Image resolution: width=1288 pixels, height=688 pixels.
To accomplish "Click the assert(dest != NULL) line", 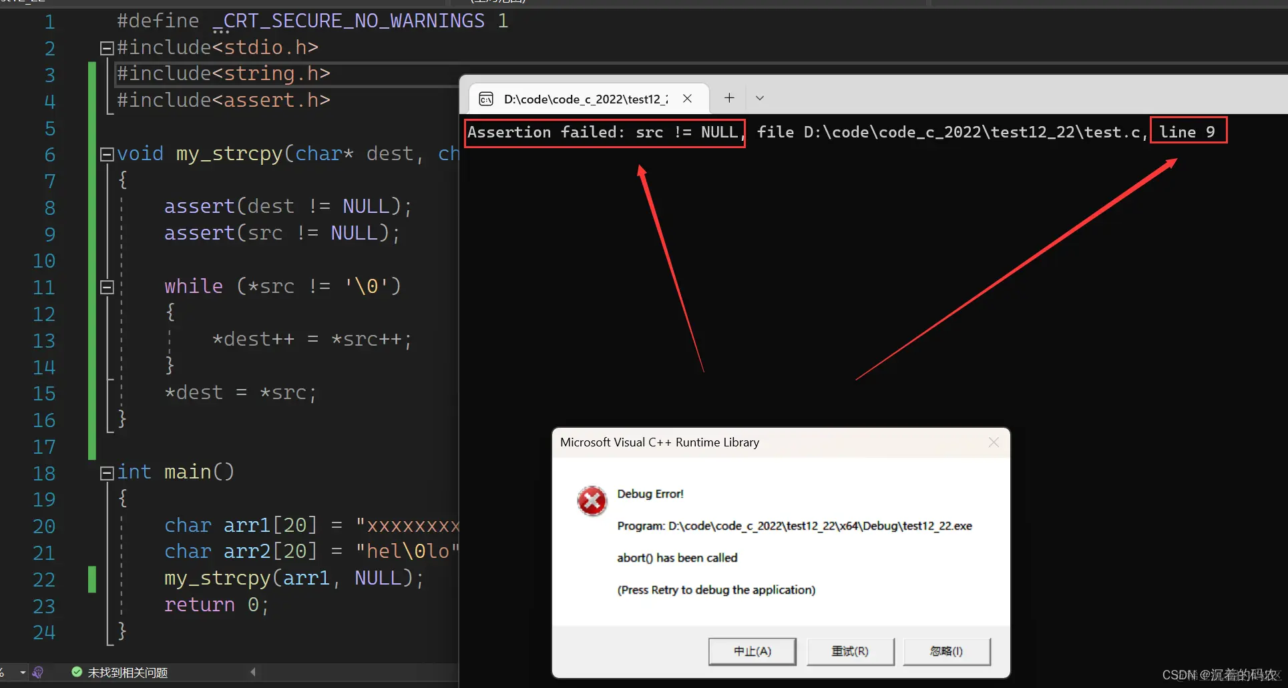I will pos(288,206).
